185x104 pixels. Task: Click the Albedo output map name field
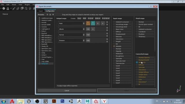(71, 29)
